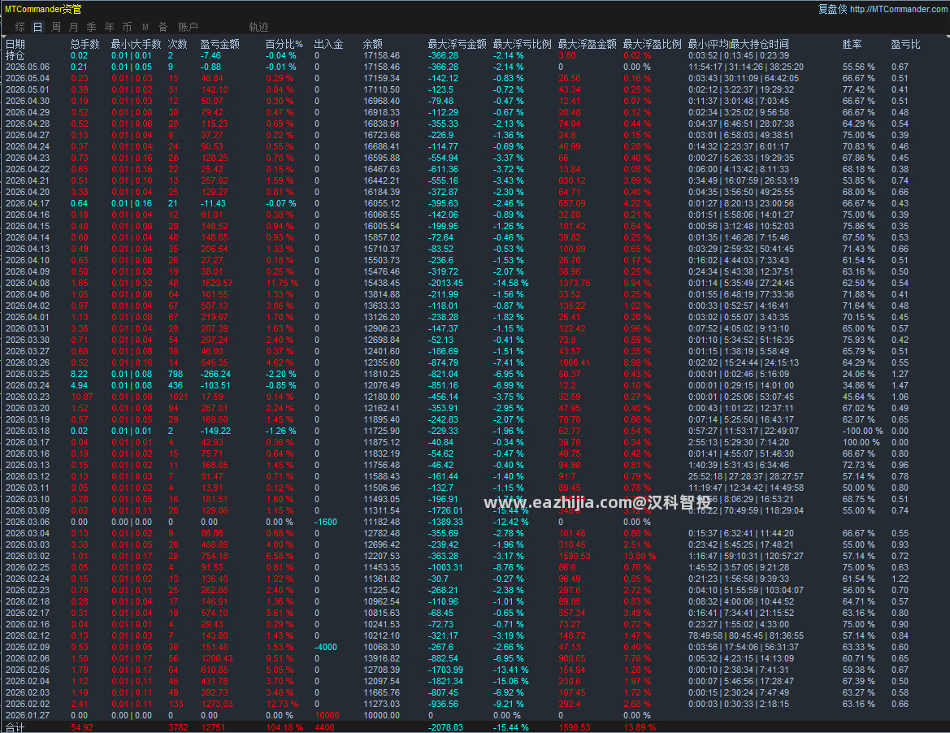Switch to the 月 monthly tab
The width and height of the screenshot is (950, 733).
coord(74,27)
